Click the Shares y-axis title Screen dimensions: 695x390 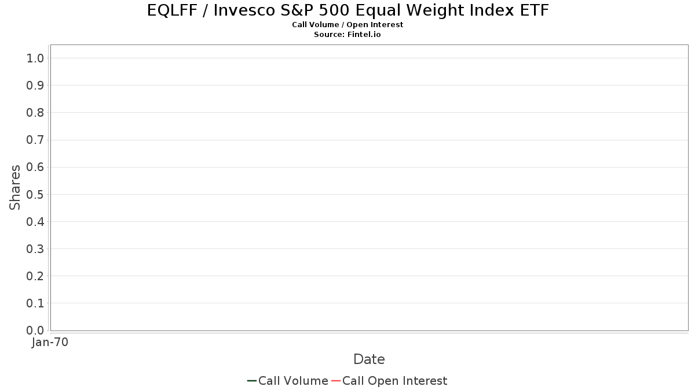(x=15, y=187)
